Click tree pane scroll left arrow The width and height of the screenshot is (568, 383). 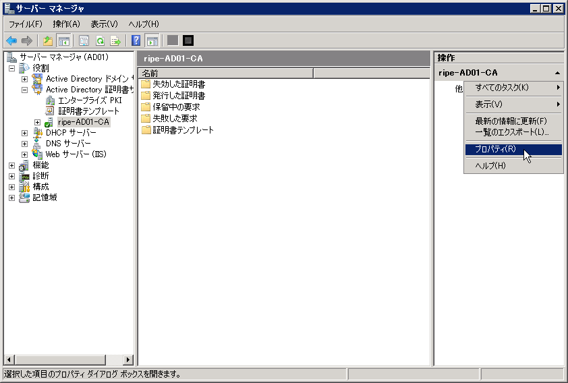(9, 360)
